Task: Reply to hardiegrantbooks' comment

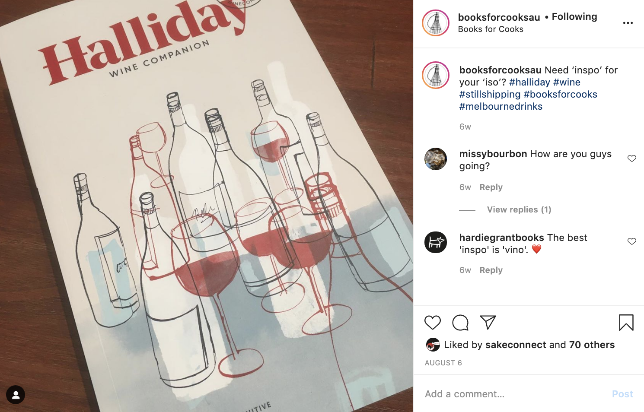Action: coord(491,270)
